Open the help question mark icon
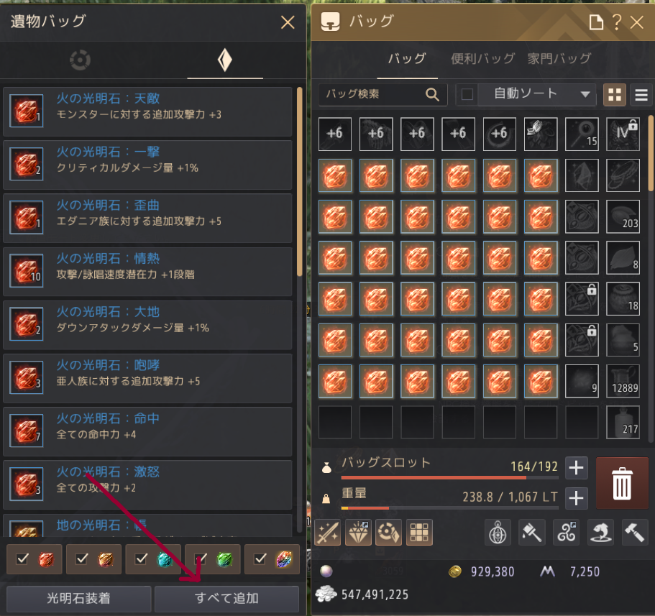655x616 pixels. 617,22
